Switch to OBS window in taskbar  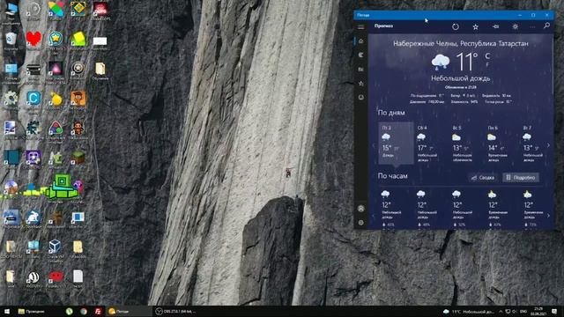(x=174, y=311)
